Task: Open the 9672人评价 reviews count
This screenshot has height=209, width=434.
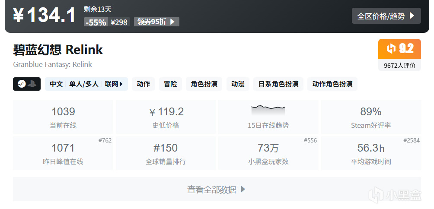Action: tap(399, 66)
